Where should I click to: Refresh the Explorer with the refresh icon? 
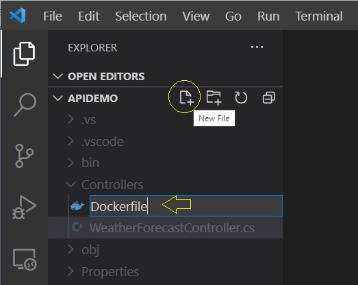click(241, 98)
